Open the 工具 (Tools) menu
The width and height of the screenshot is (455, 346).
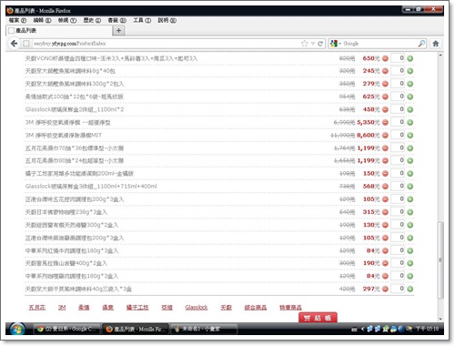click(142, 20)
